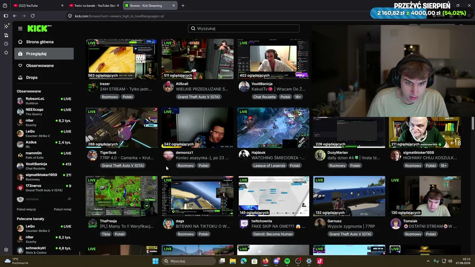Open Spotify from the taskbar

(x=287, y=261)
